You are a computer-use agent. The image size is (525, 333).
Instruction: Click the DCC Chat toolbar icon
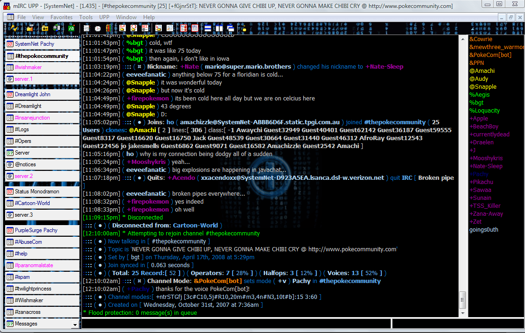tap(134, 28)
